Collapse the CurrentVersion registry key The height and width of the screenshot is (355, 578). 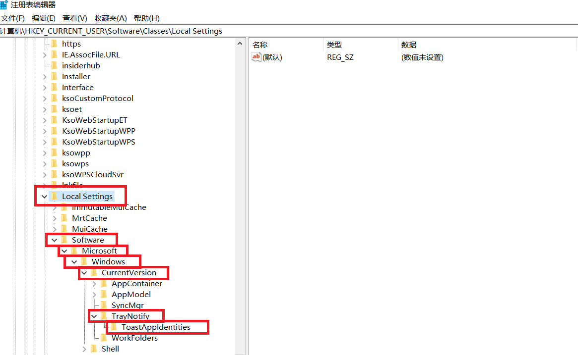[84, 272]
